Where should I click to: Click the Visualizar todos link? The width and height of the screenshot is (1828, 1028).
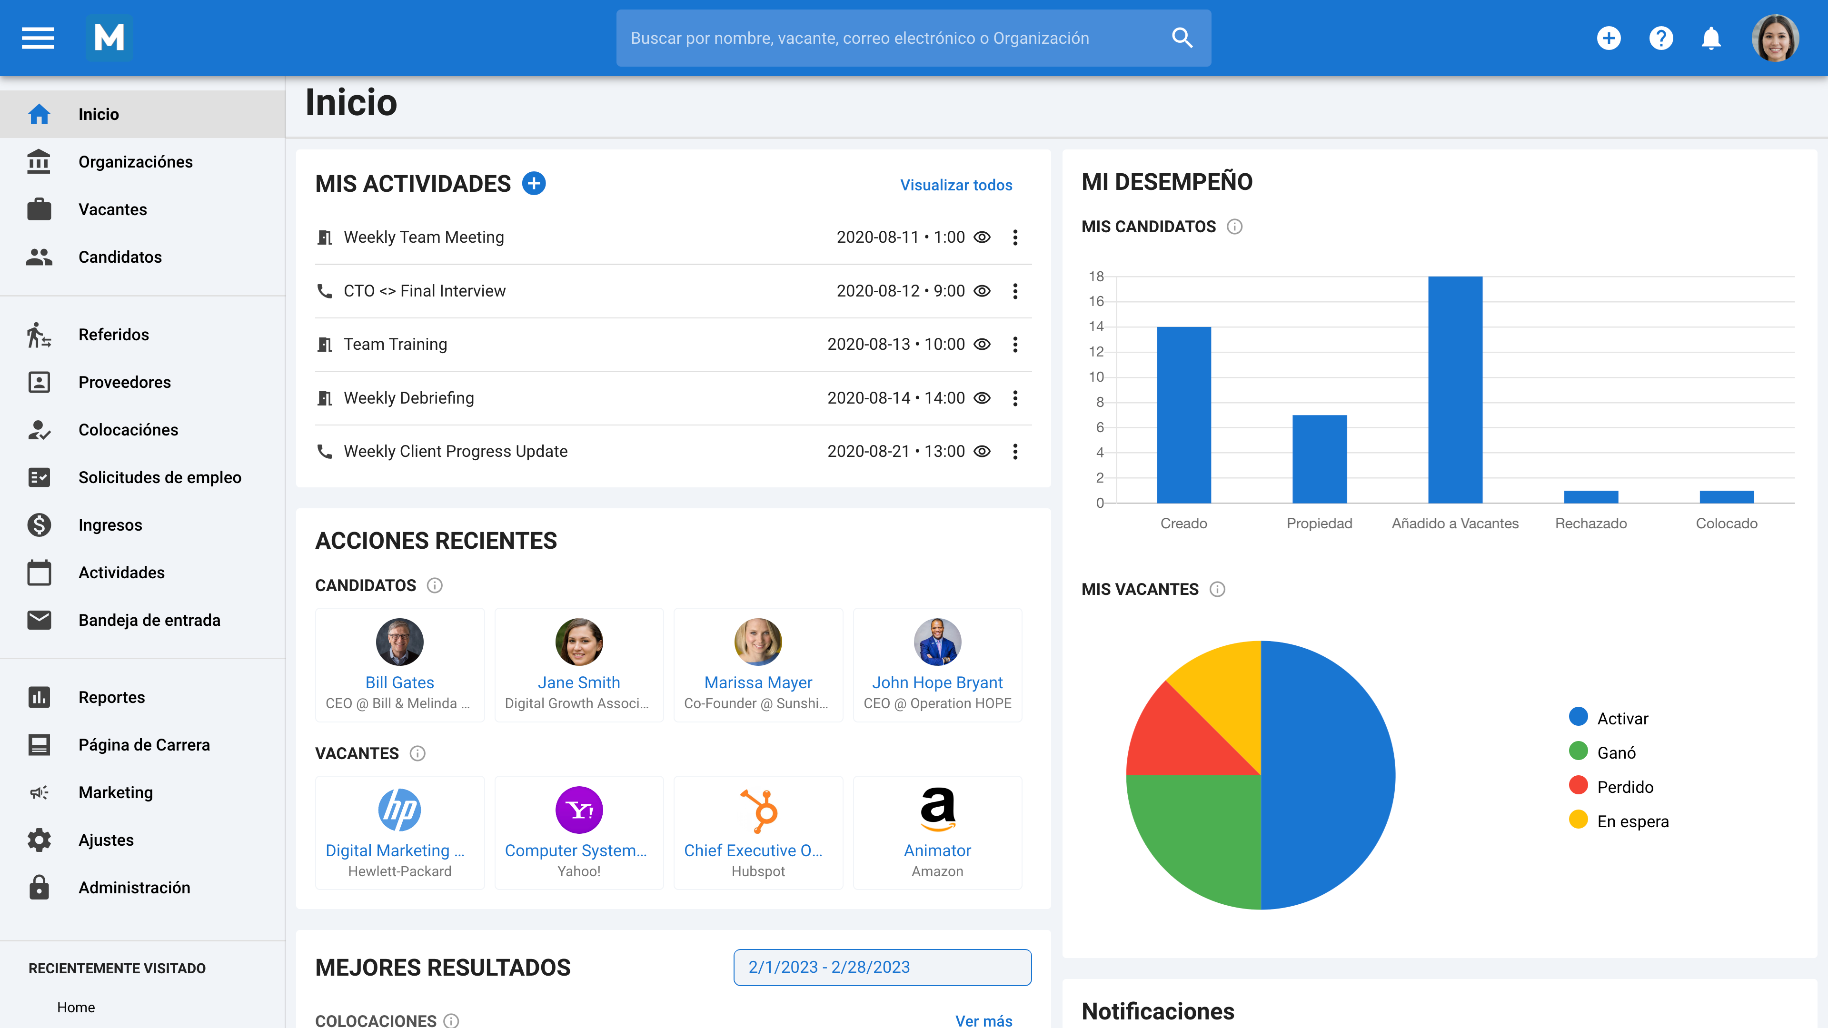956,185
